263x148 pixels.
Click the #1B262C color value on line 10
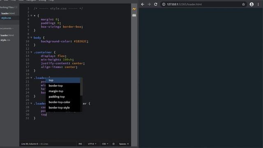[x=81, y=41]
